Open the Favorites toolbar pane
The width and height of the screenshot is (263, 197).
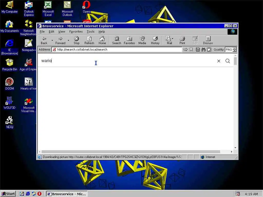[129, 41]
